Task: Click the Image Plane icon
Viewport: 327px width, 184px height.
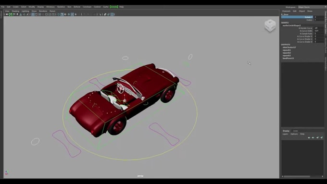Action: tap(21, 14)
